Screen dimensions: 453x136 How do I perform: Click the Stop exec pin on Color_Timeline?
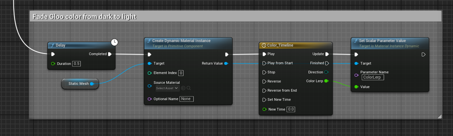coord(265,72)
